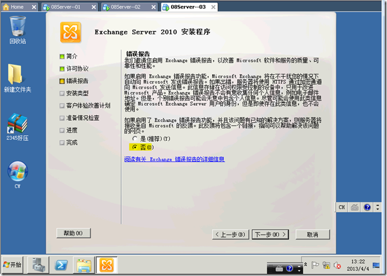The height and width of the screenshot is (276, 387).
Task: Show hidden tray icons arrow
Action: [x=305, y=264]
